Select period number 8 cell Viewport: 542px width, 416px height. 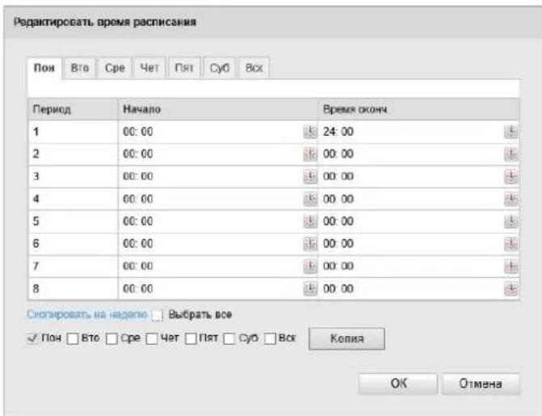click(x=73, y=288)
